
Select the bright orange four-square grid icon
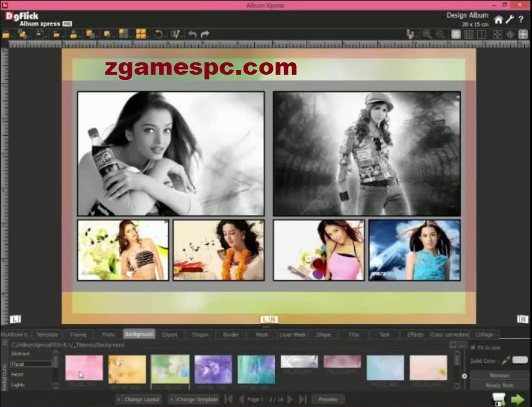pyautogui.click(x=141, y=34)
